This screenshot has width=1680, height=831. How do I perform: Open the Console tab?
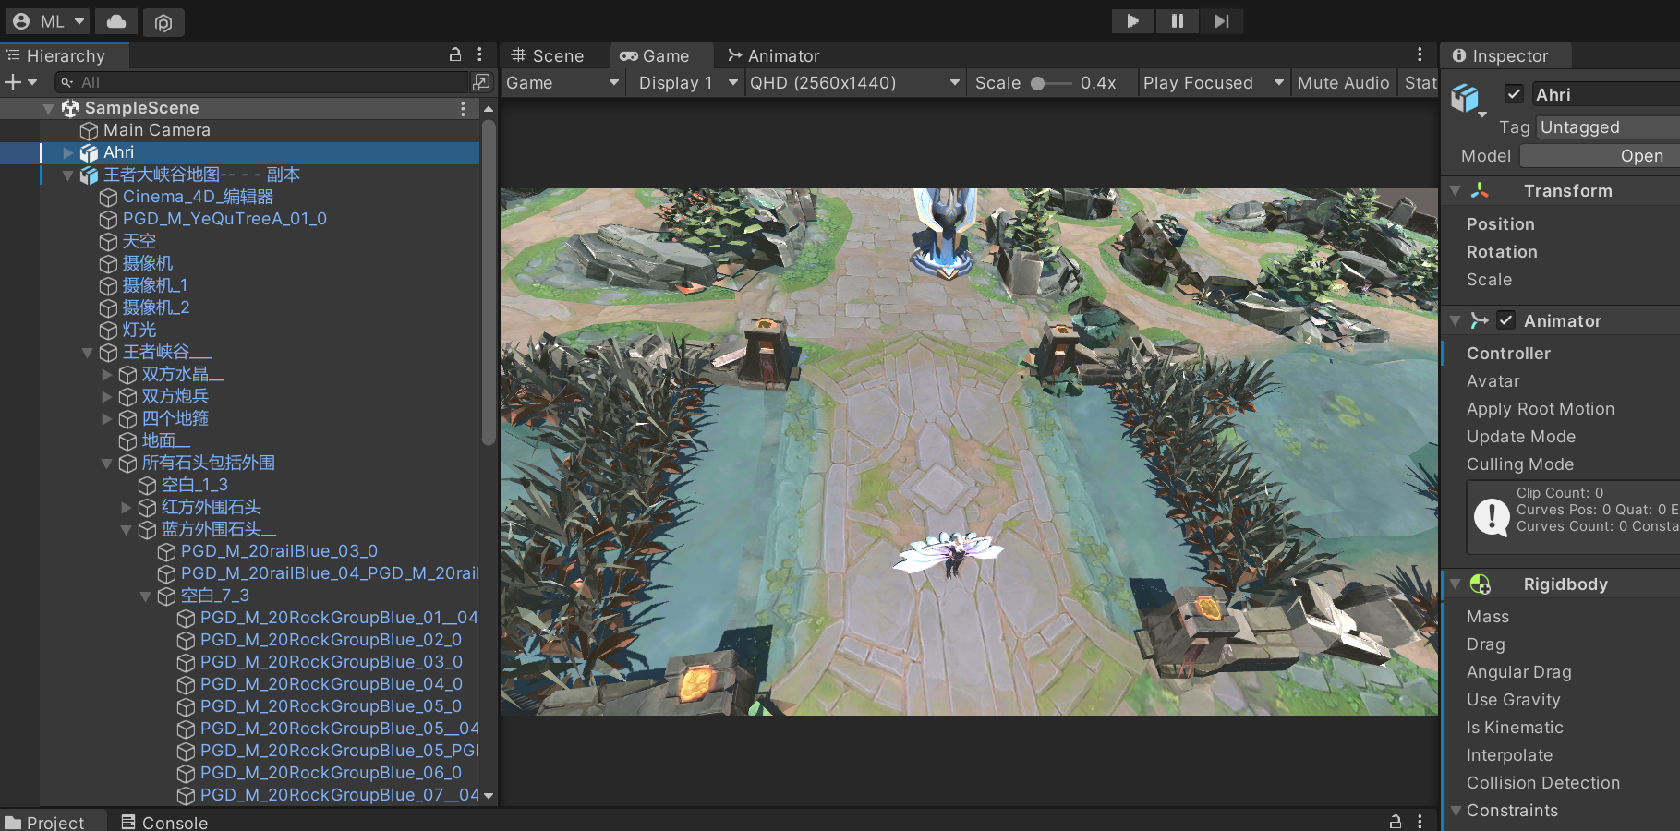pos(164,822)
